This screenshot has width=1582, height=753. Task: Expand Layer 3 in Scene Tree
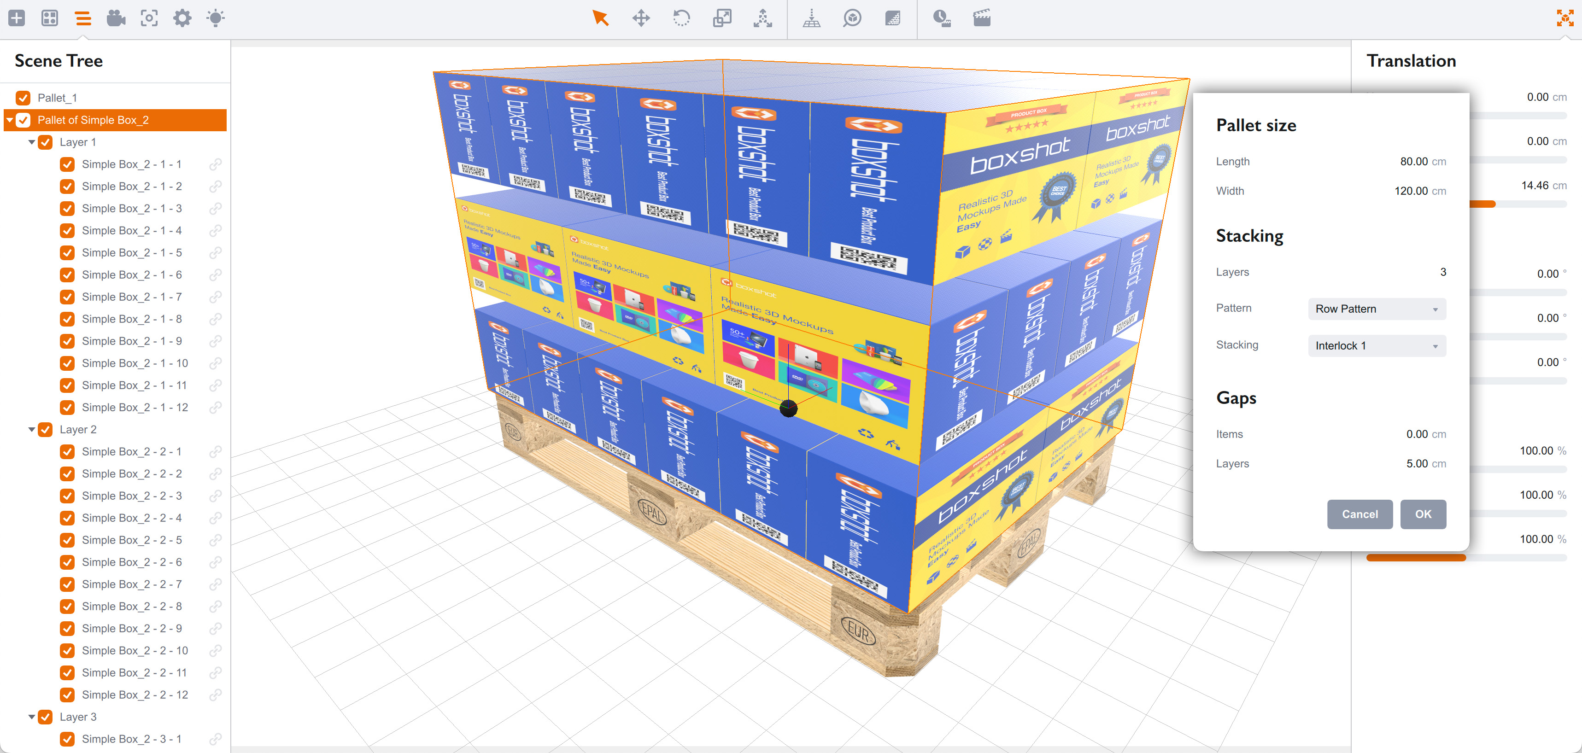click(x=32, y=717)
